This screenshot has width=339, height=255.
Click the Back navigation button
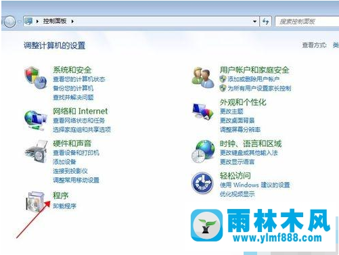(9, 22)
